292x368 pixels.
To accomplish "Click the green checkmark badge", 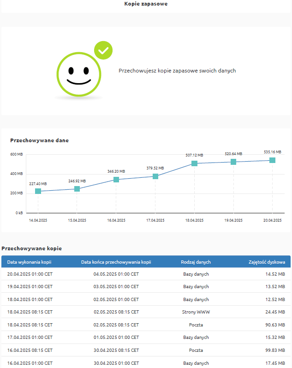I will click(x=103, y=50).
